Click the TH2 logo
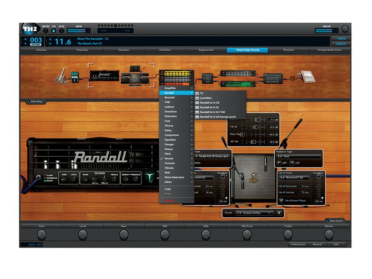Screen dimensions: 372x279 (x=30, y=29)
